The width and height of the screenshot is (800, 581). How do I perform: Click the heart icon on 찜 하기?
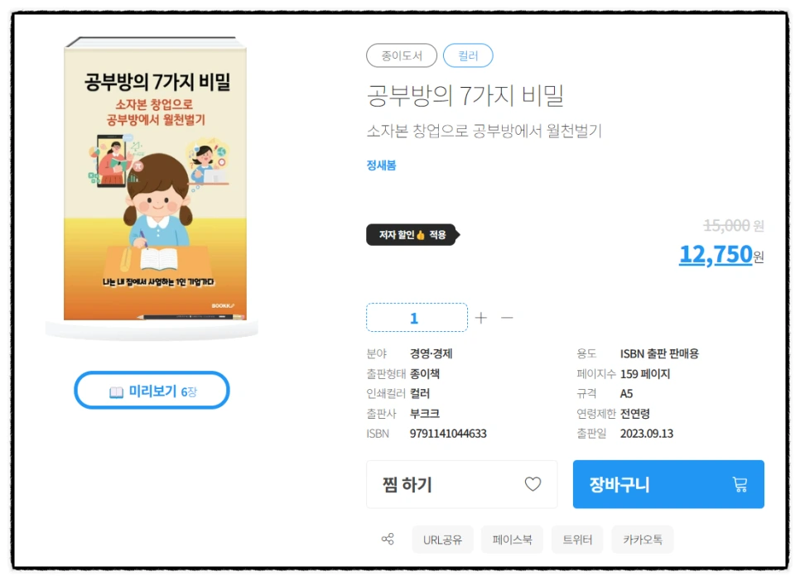pyautogui.click(x=533, y=483)
